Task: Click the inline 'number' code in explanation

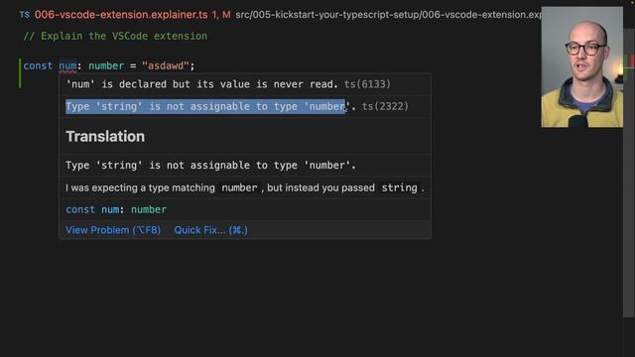Action: point(239,187)
